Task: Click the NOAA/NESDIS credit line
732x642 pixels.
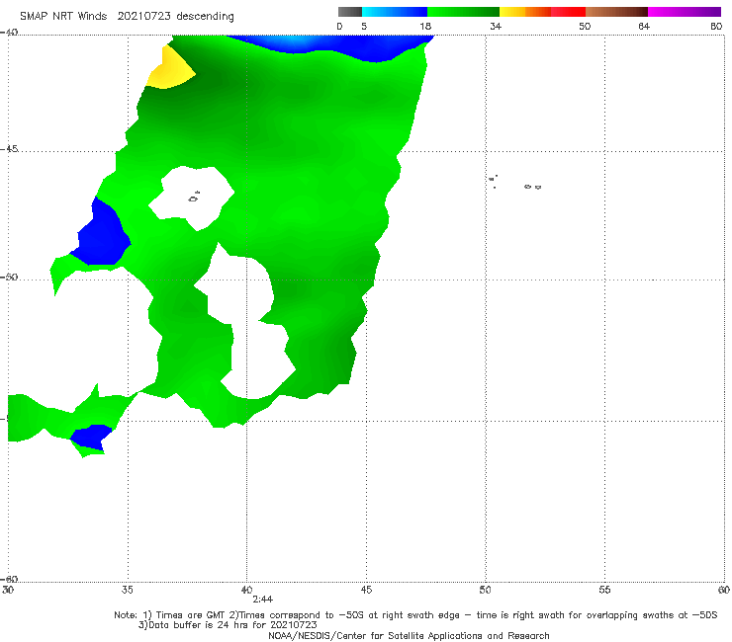Action: click(x=409, y=635)
